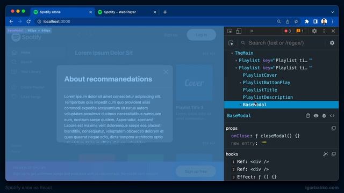Select the first Ref hook entry

tap(253, 162)
